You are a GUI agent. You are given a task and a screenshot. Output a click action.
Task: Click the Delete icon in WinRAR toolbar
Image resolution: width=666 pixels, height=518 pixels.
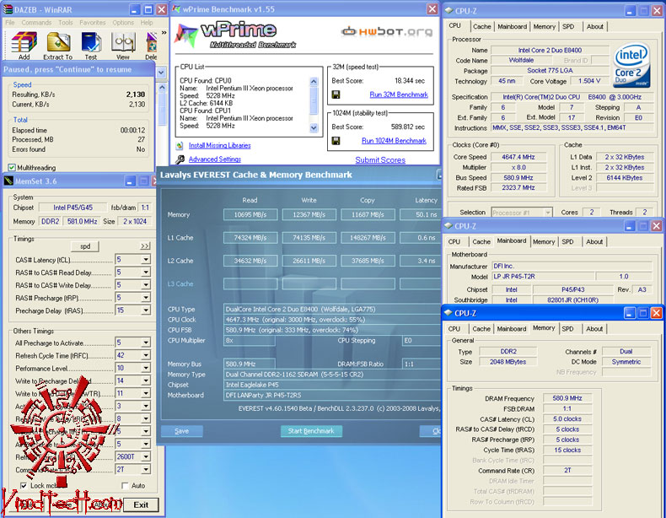coord(152,42)
